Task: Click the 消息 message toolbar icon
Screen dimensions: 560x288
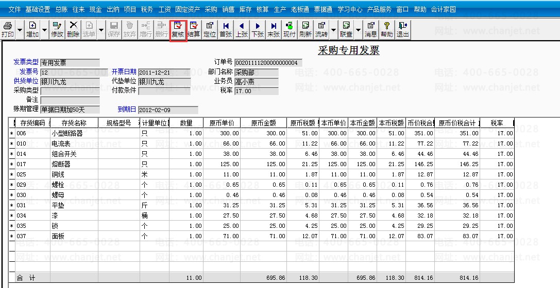Action: (371, 30)
